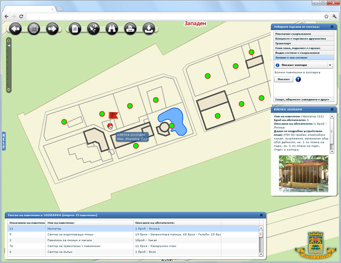Image resolution: width=341 pixels, height=263 pixels.
Task: Print the map using printer icon
Action: [x=130, y=28]
